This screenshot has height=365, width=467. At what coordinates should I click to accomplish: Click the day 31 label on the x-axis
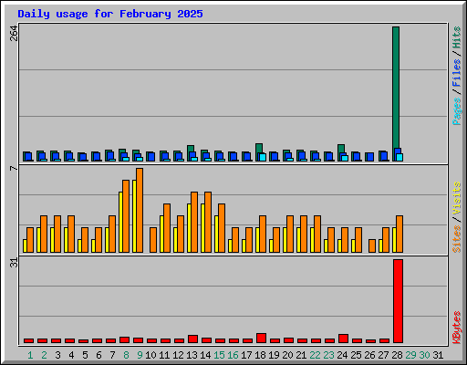pyautogui.click(x=438, y=355)
